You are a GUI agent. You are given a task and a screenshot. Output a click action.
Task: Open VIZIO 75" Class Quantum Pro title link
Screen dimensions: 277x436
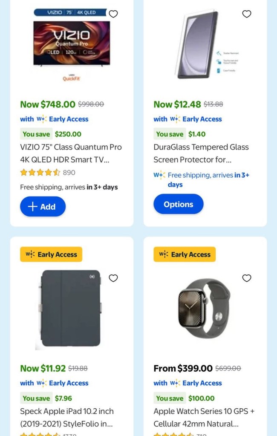coord(71,153)
